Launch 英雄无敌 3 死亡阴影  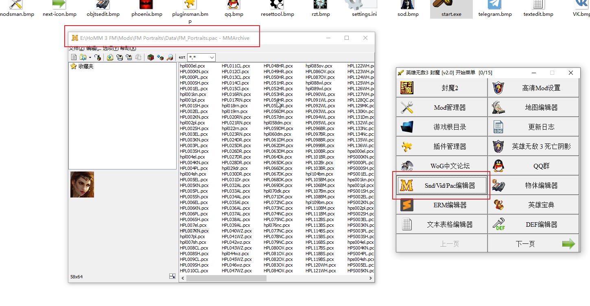click(x=533, y=146)
